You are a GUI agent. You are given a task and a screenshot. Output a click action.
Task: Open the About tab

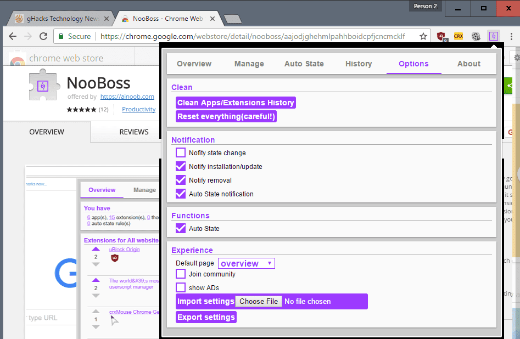coord(468,64)
